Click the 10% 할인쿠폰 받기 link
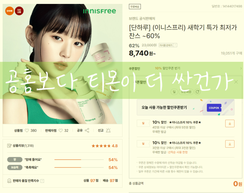 pyautogui.click(x=167, y=68)
